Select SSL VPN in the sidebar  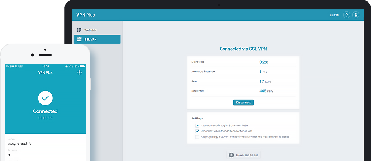tap(97, 39)
